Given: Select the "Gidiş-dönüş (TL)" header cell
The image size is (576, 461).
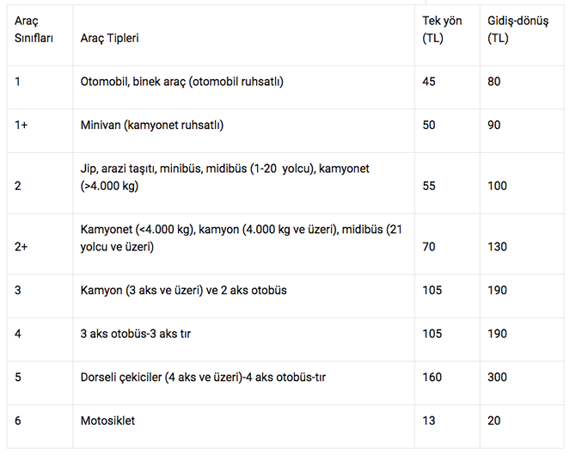Looking at the screenshot, I should [517, 30].
